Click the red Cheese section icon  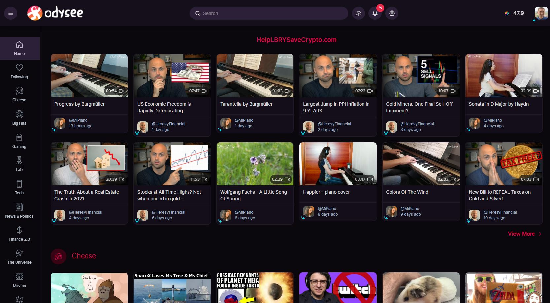click(58, 256)
